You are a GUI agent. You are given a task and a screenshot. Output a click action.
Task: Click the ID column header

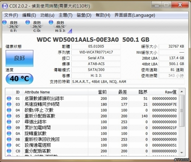coord(18,92)
